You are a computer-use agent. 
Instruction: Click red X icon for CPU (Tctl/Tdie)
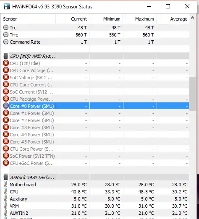click(x=6, y=63)
